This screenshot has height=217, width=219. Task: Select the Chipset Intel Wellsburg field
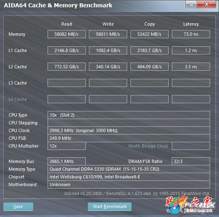tap(129, 177)
